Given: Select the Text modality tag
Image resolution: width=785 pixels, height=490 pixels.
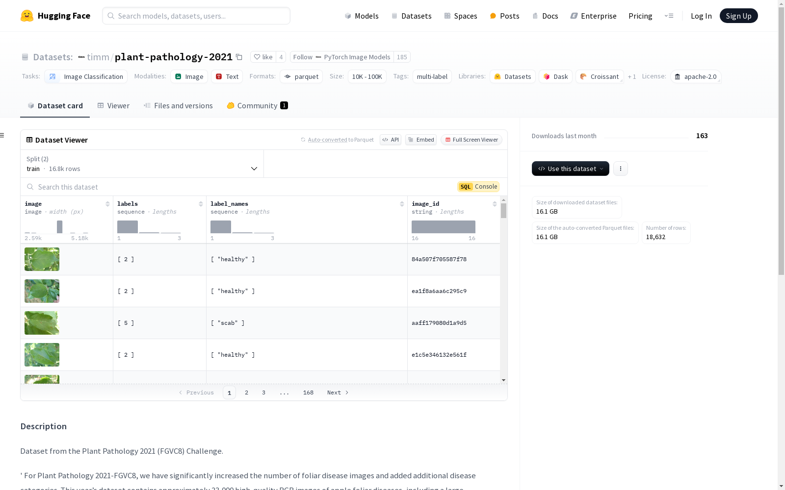Looking at the screenshot, I should point(227,76).
